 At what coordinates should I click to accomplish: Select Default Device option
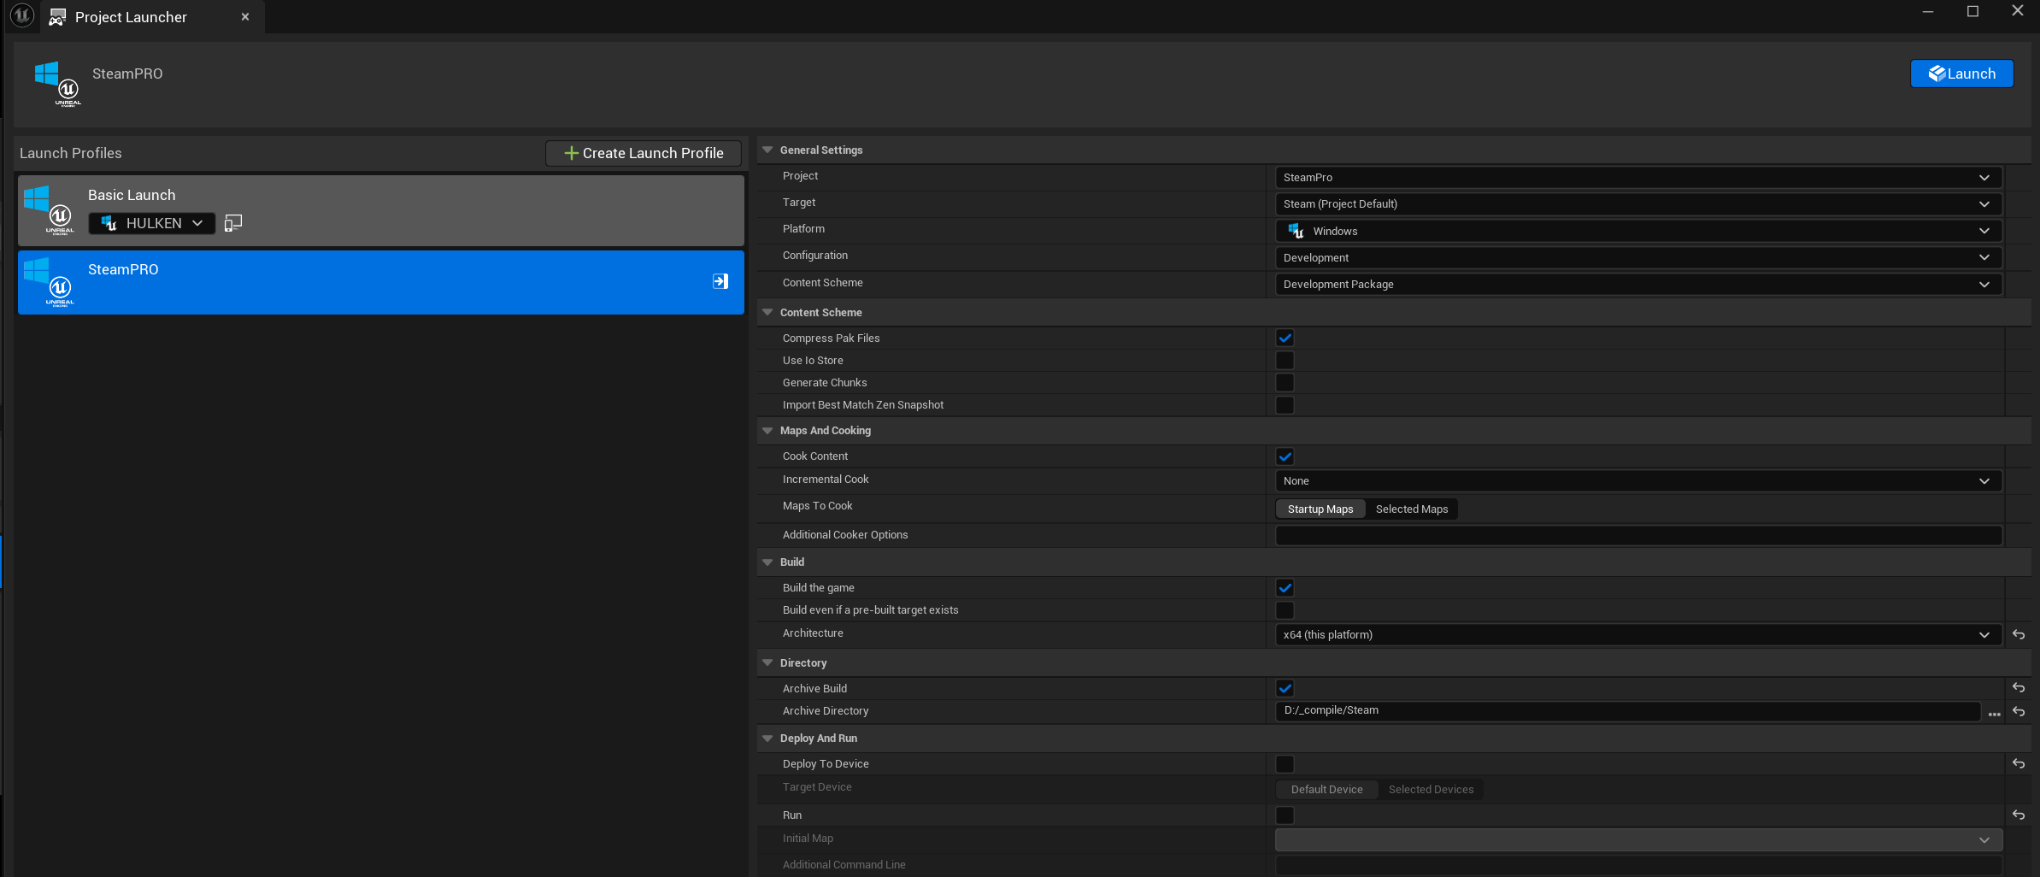(x=1326, y=789)
